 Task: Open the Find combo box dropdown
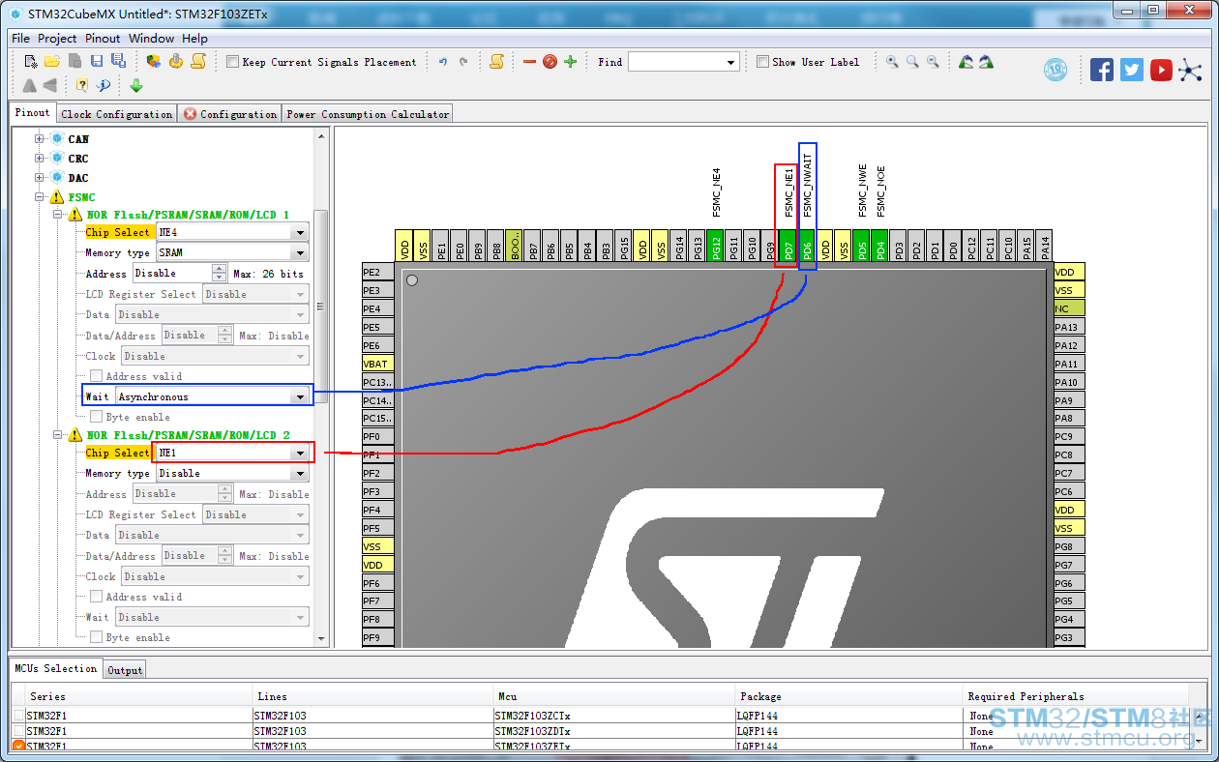(731, 62)
